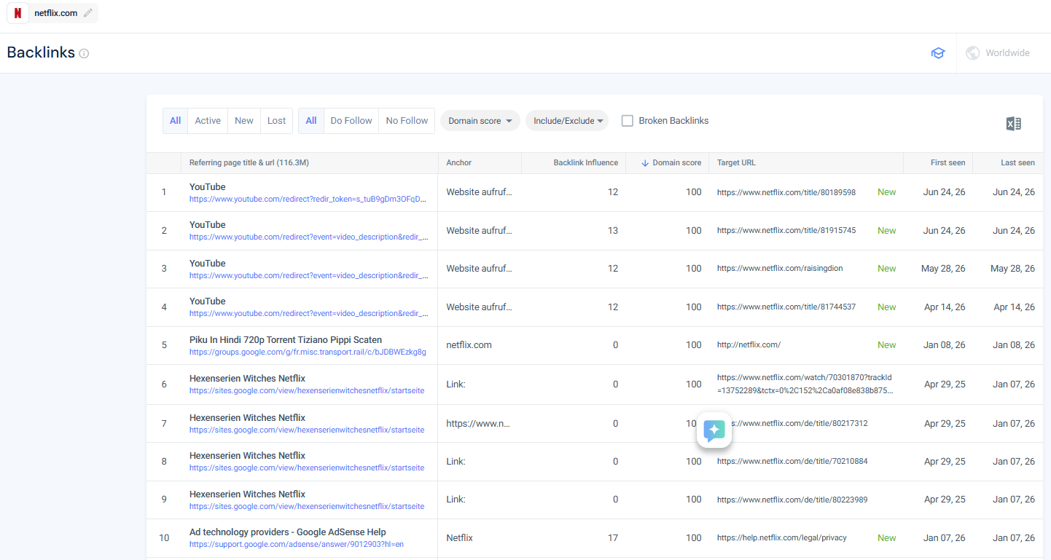Image resolution: width=1051 pixels, height=560 pixels.
Task: Click Backlink Influence value 13
Action: [612, 231]
